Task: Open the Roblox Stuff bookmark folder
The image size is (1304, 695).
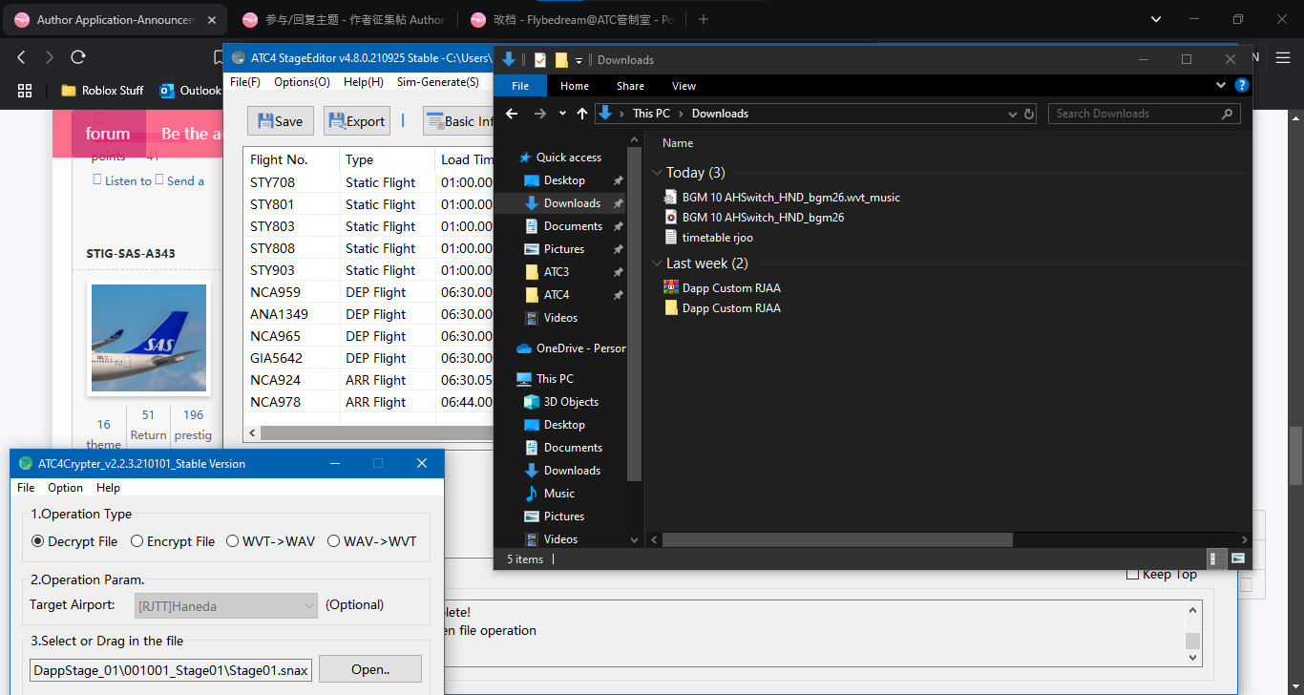Action: 102,91
